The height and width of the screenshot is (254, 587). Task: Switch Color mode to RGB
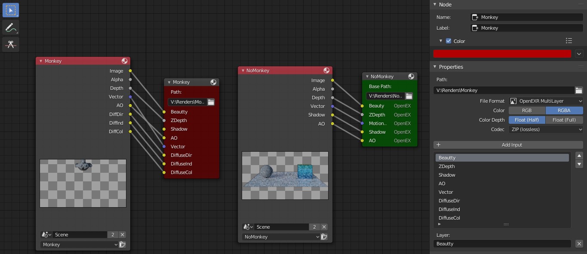coord(526,110)
